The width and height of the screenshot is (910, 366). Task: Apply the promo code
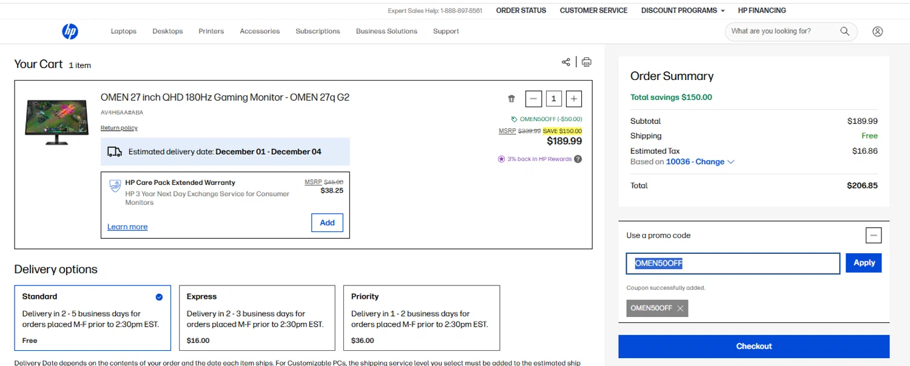pyautogui.click(x=864, y=262)
